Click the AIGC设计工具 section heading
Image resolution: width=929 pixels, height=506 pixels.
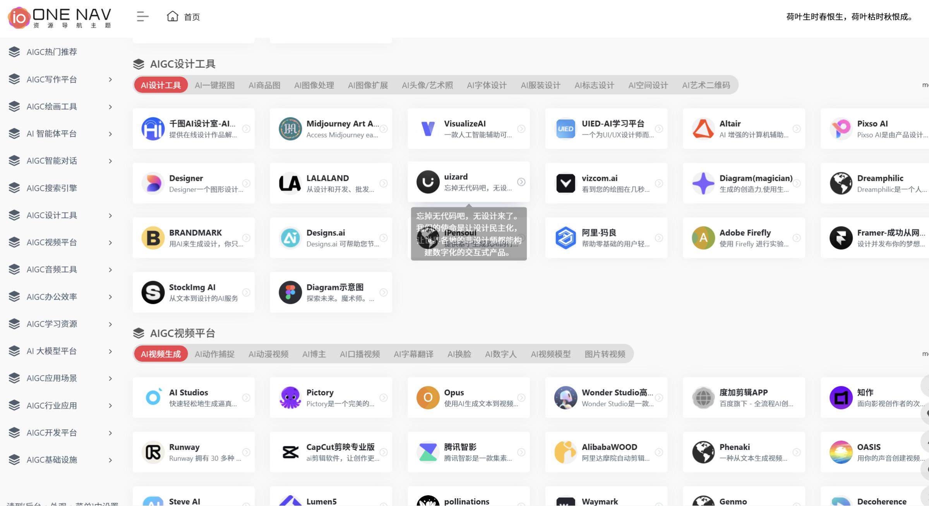click(x=183, y=64)
